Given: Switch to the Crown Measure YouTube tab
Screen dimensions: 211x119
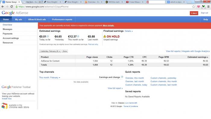Looking at the screenshot, I should click(134, 2).
